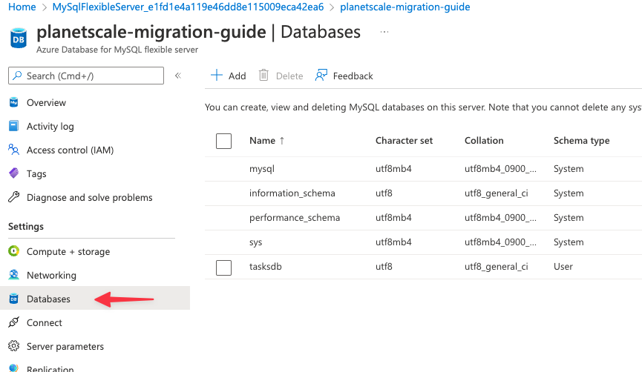Go to Networking settings
Image resolution: width=642 pixels, height=372 pixels.
coord(51,275)
